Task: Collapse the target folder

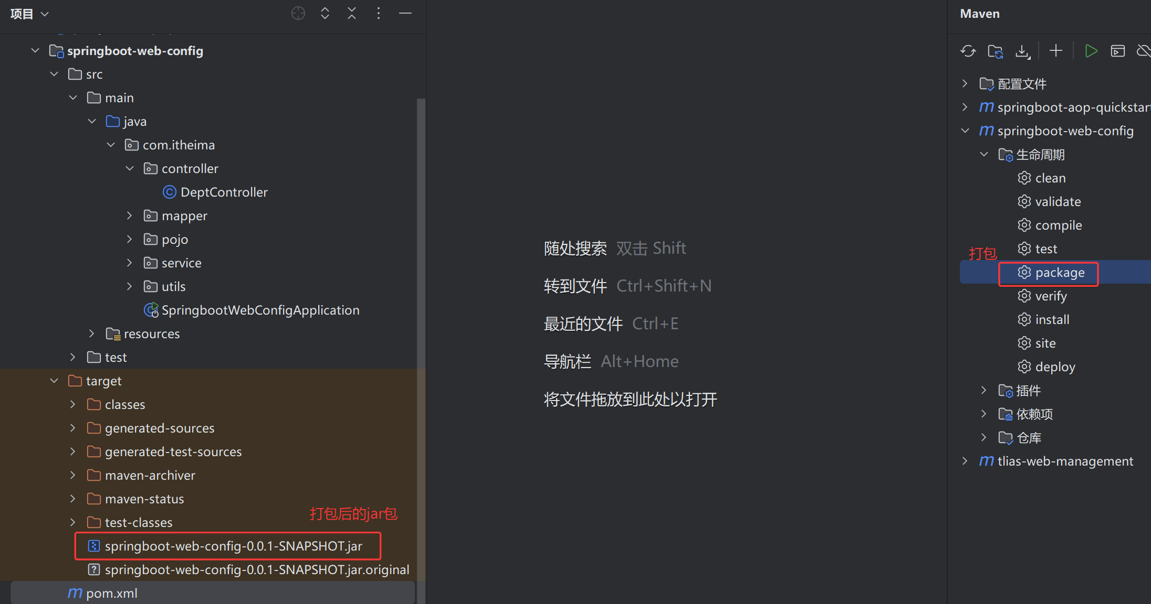Action: [x=54, y=381]
